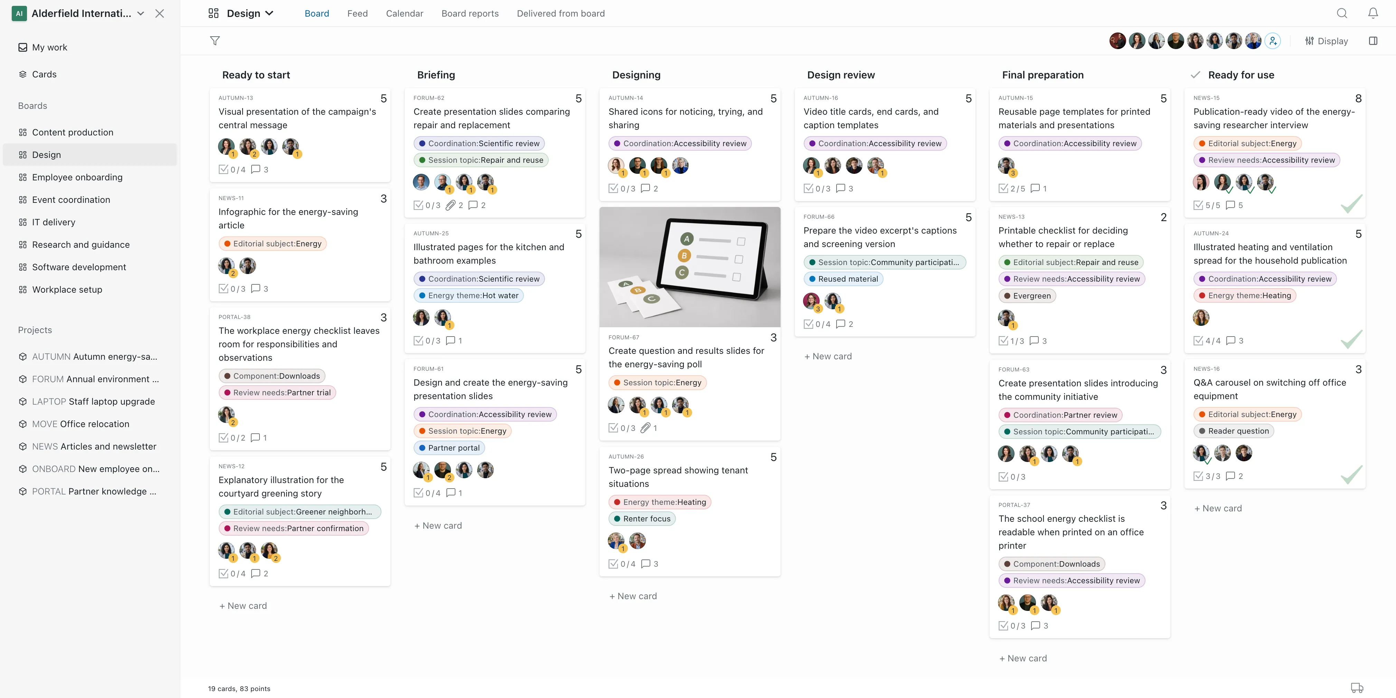Click checklist 2/5 on AUTUMN-15 card
The width and height of the screenshot is (1396, 698).
(1012, 188)
